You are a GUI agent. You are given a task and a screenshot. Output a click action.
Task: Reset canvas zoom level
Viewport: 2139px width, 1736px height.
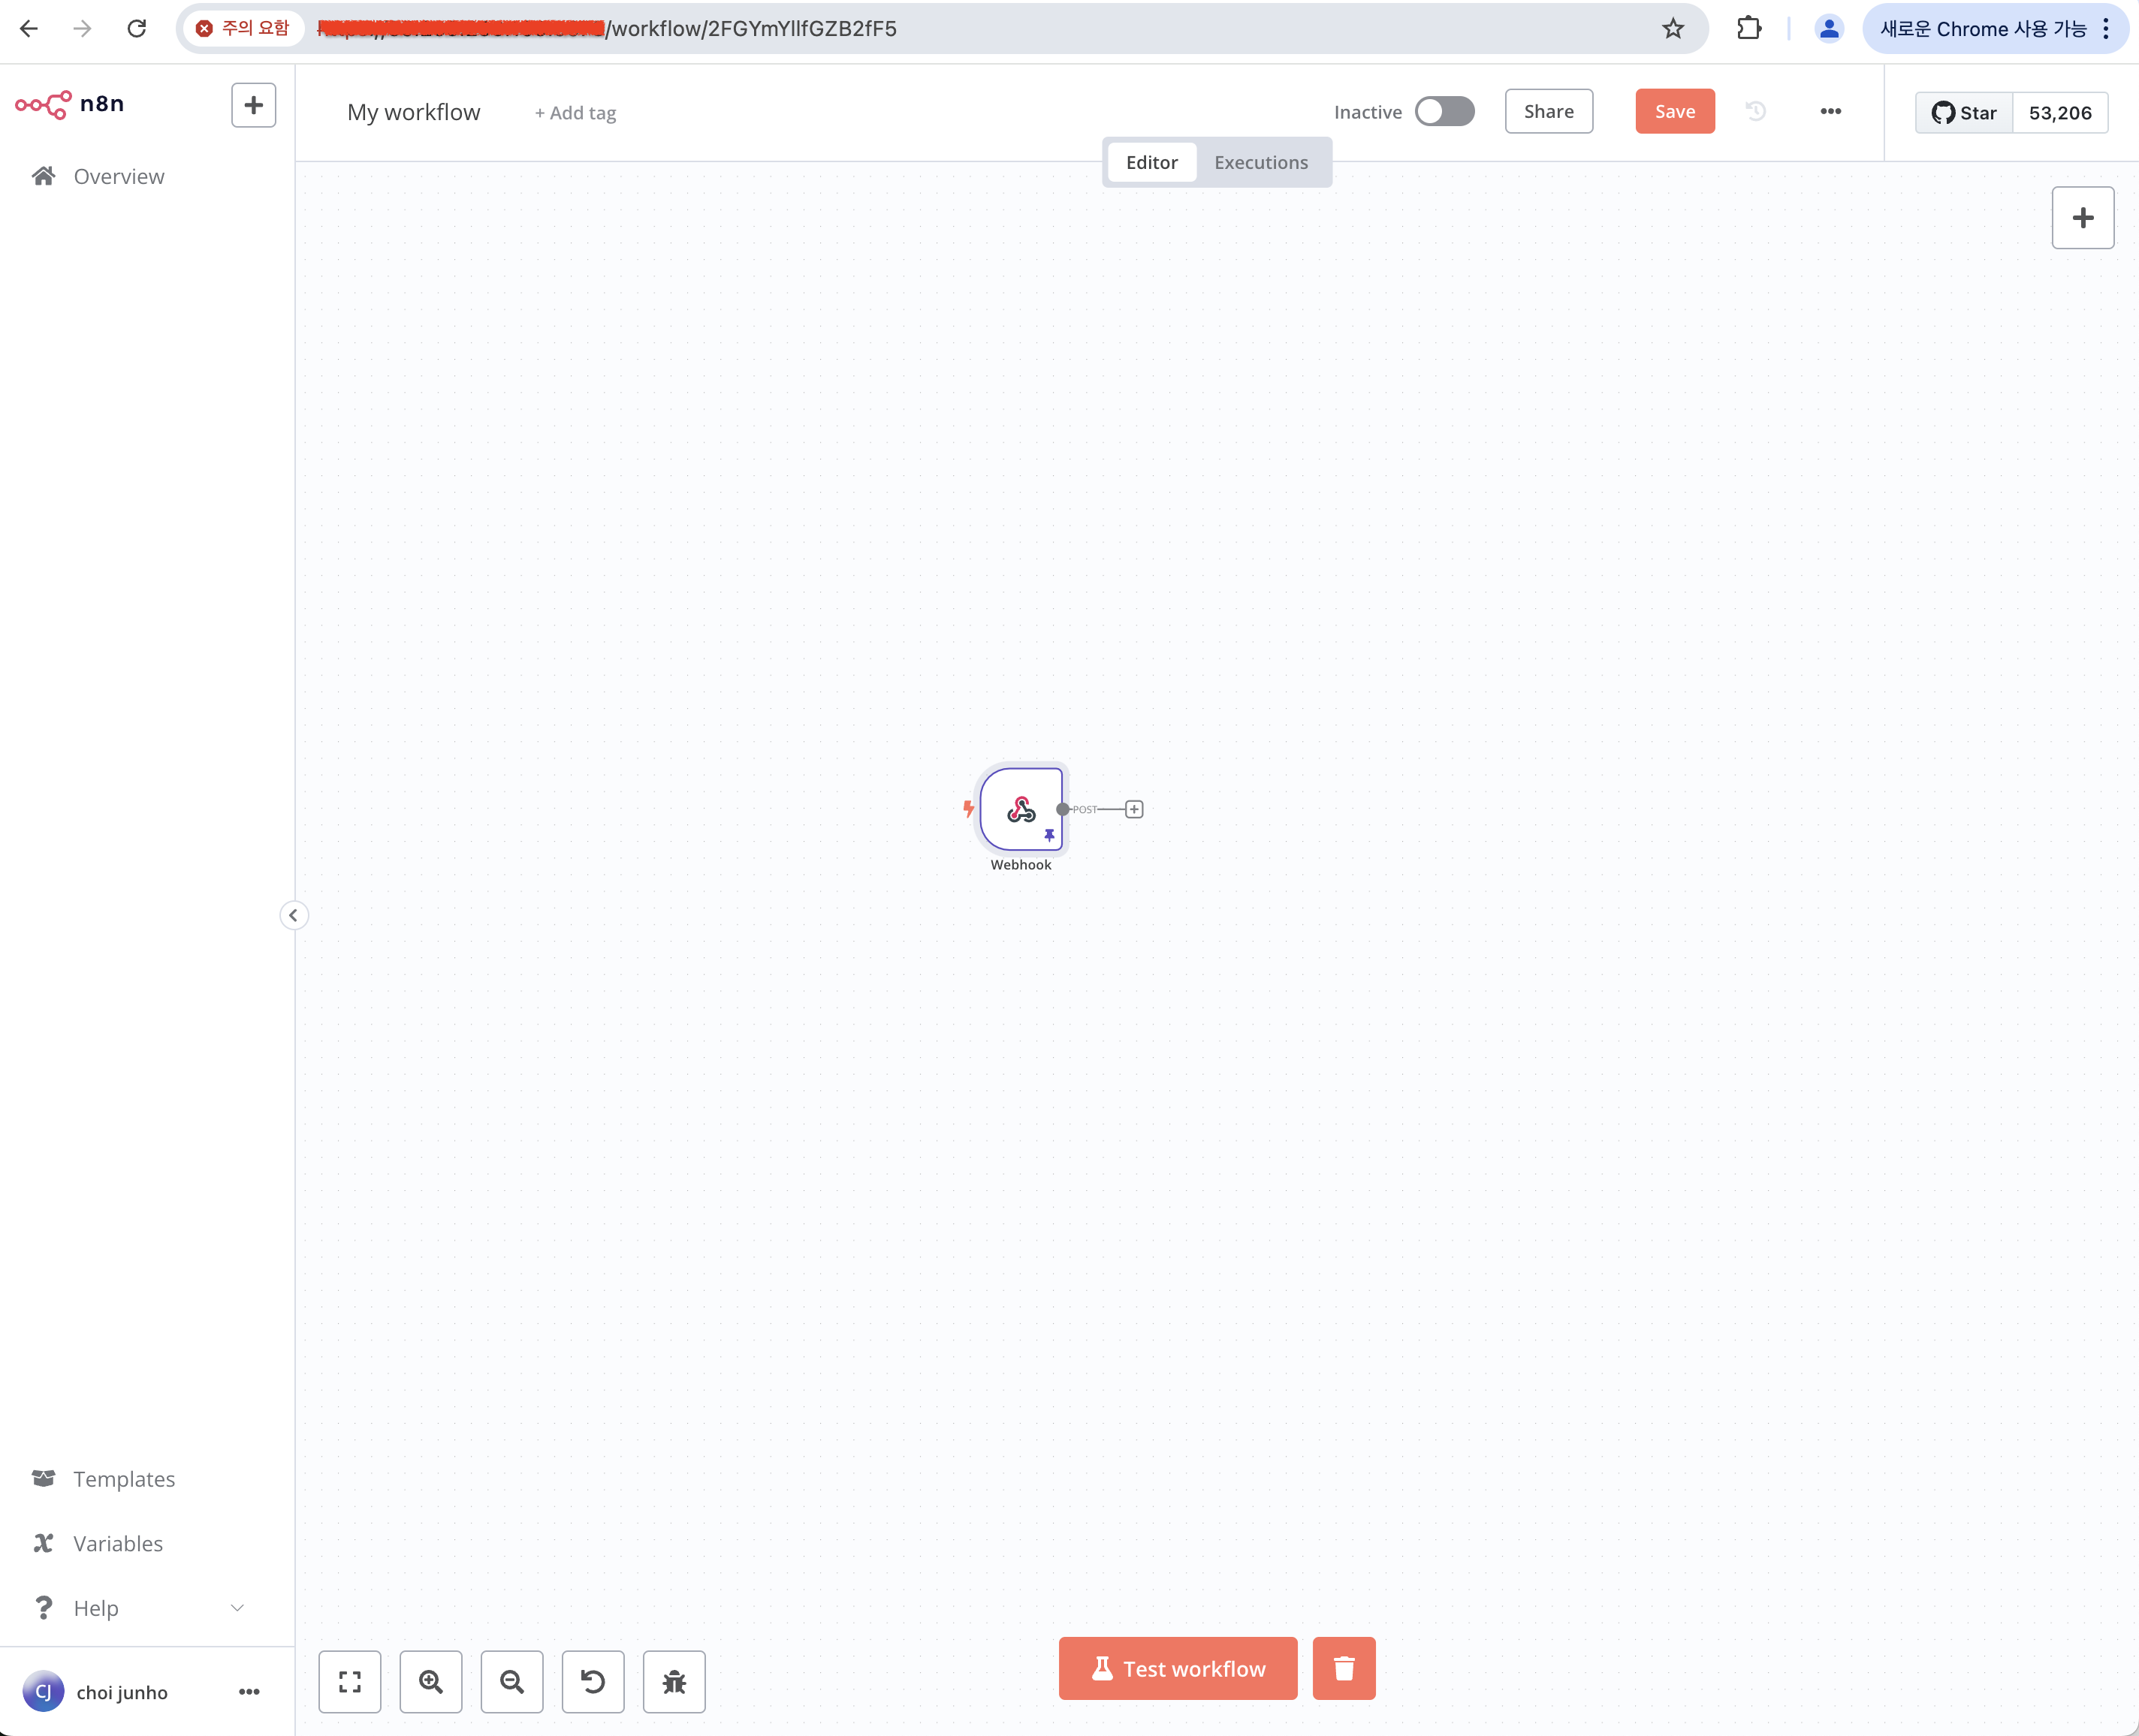coord(593,1681)
